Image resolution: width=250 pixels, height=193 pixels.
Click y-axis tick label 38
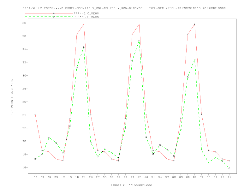[x=24, y=23]
